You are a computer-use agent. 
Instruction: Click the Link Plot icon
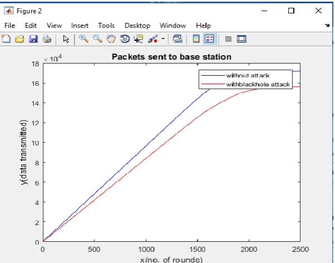178,39
